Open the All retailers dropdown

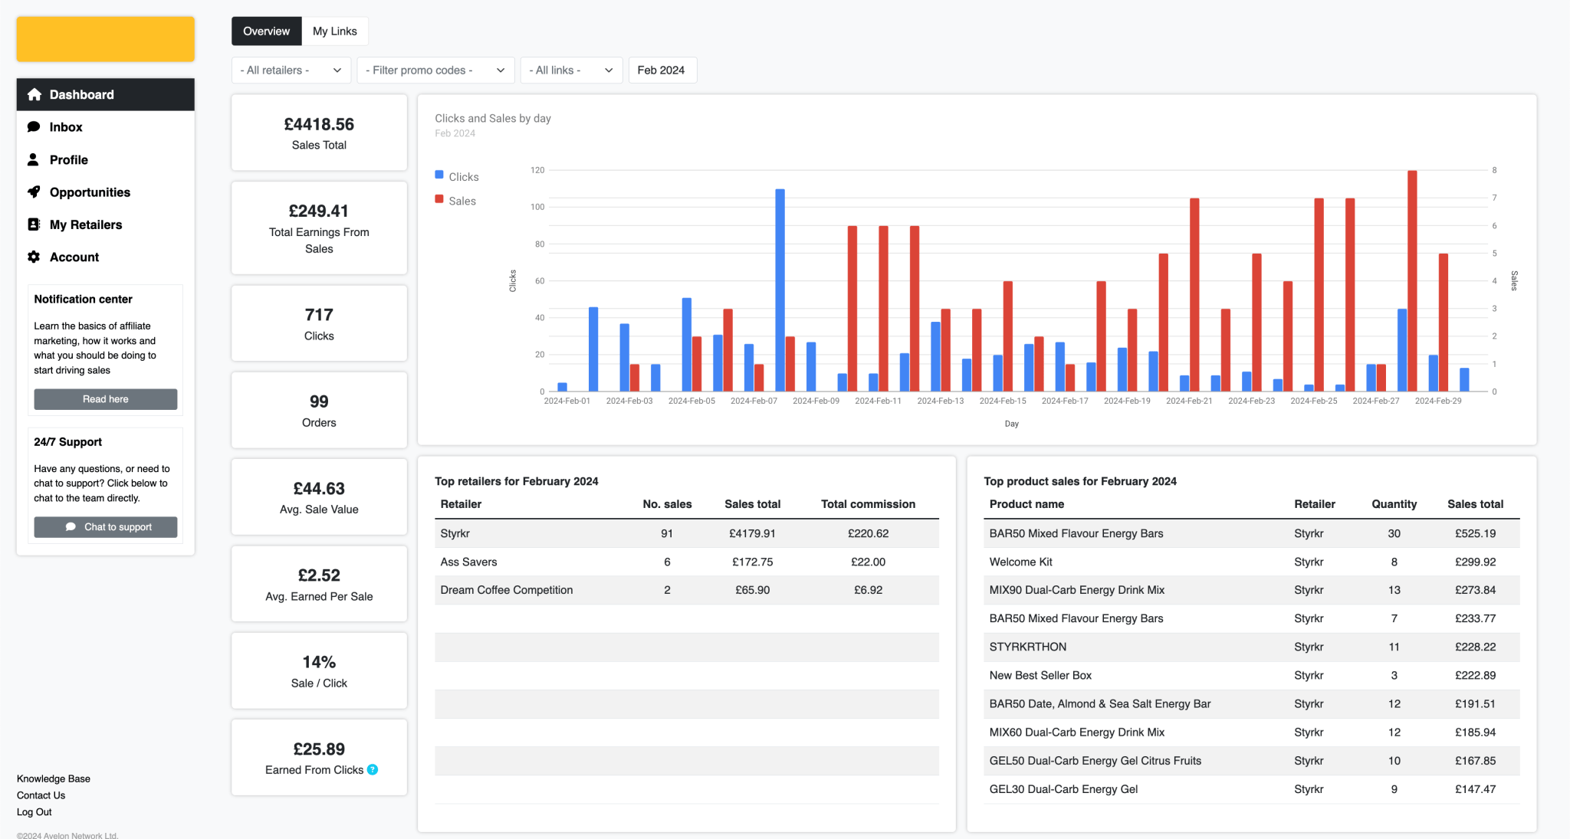point(291,70)
